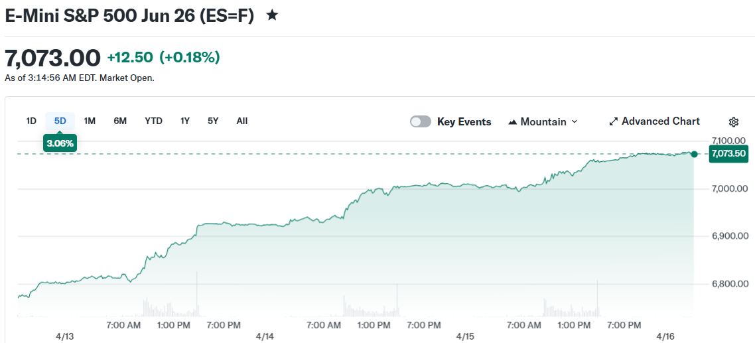Click the 4/16 date label
The width and height of the screenshot is (755, 343).
[667, 336]
